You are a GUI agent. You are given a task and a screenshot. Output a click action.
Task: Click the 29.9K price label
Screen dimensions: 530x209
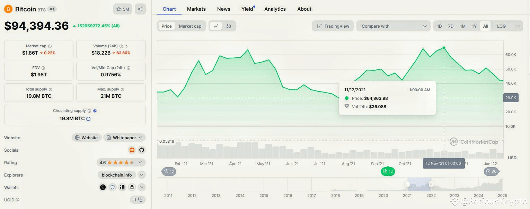pyautogui.click(x=511, y=98)
